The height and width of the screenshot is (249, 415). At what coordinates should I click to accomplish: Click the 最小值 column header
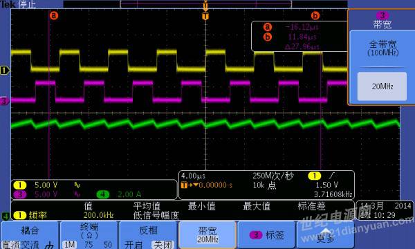coord(201,206)
